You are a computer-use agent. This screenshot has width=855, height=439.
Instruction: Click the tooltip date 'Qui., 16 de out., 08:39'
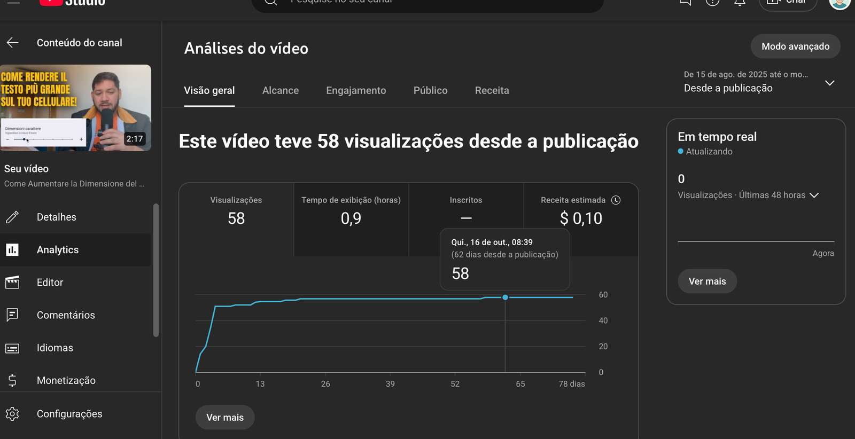point(492,242)
